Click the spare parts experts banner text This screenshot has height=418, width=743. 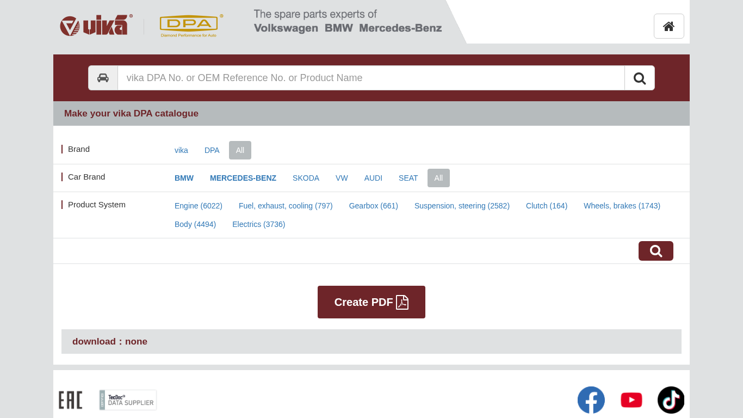[348, 21]
